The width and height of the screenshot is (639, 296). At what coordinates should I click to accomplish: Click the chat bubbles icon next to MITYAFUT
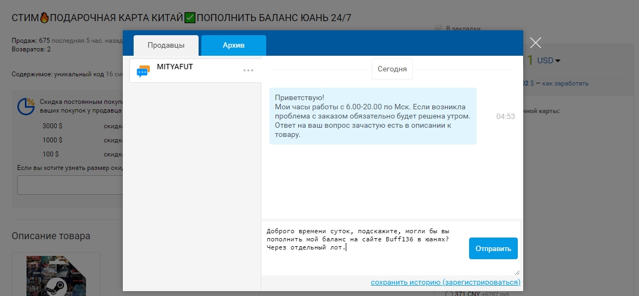[x=143, y=71]
